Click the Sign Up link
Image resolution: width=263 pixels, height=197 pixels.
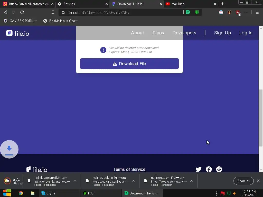click(222, 33)
